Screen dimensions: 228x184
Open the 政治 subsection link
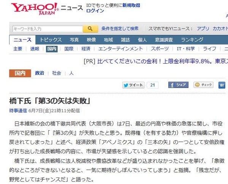[x=40, y=73]
